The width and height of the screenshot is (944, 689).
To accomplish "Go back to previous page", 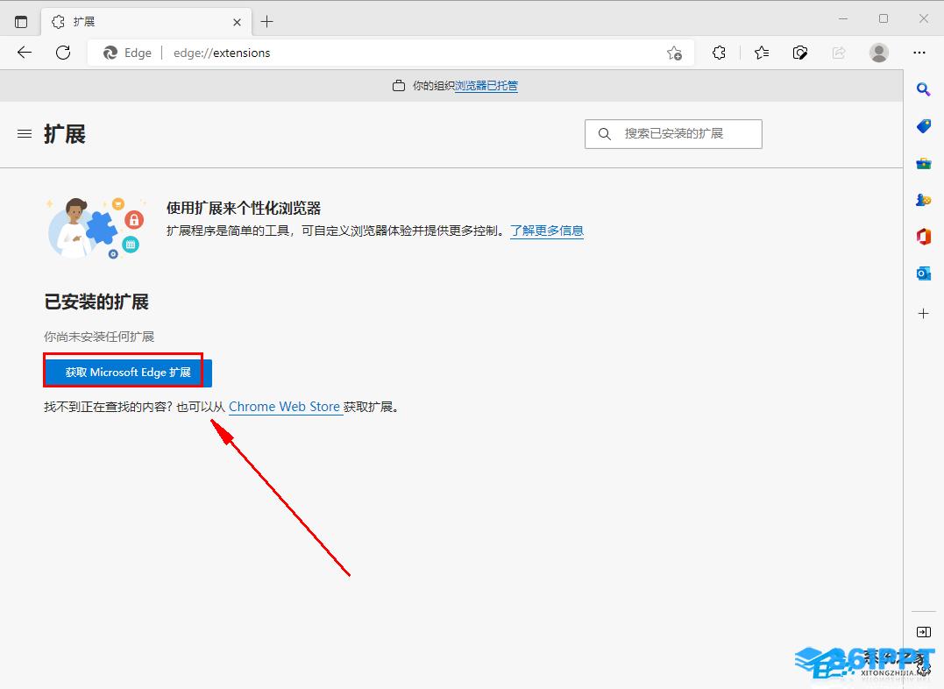I will pos(25,53).
